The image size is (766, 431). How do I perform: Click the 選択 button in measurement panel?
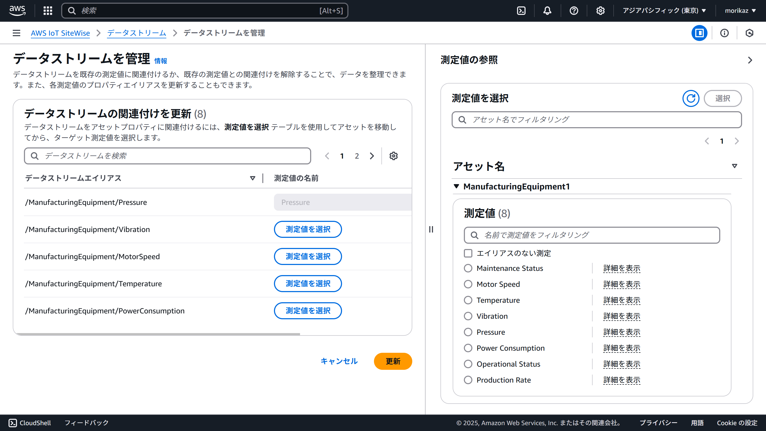tap(723, 98)
